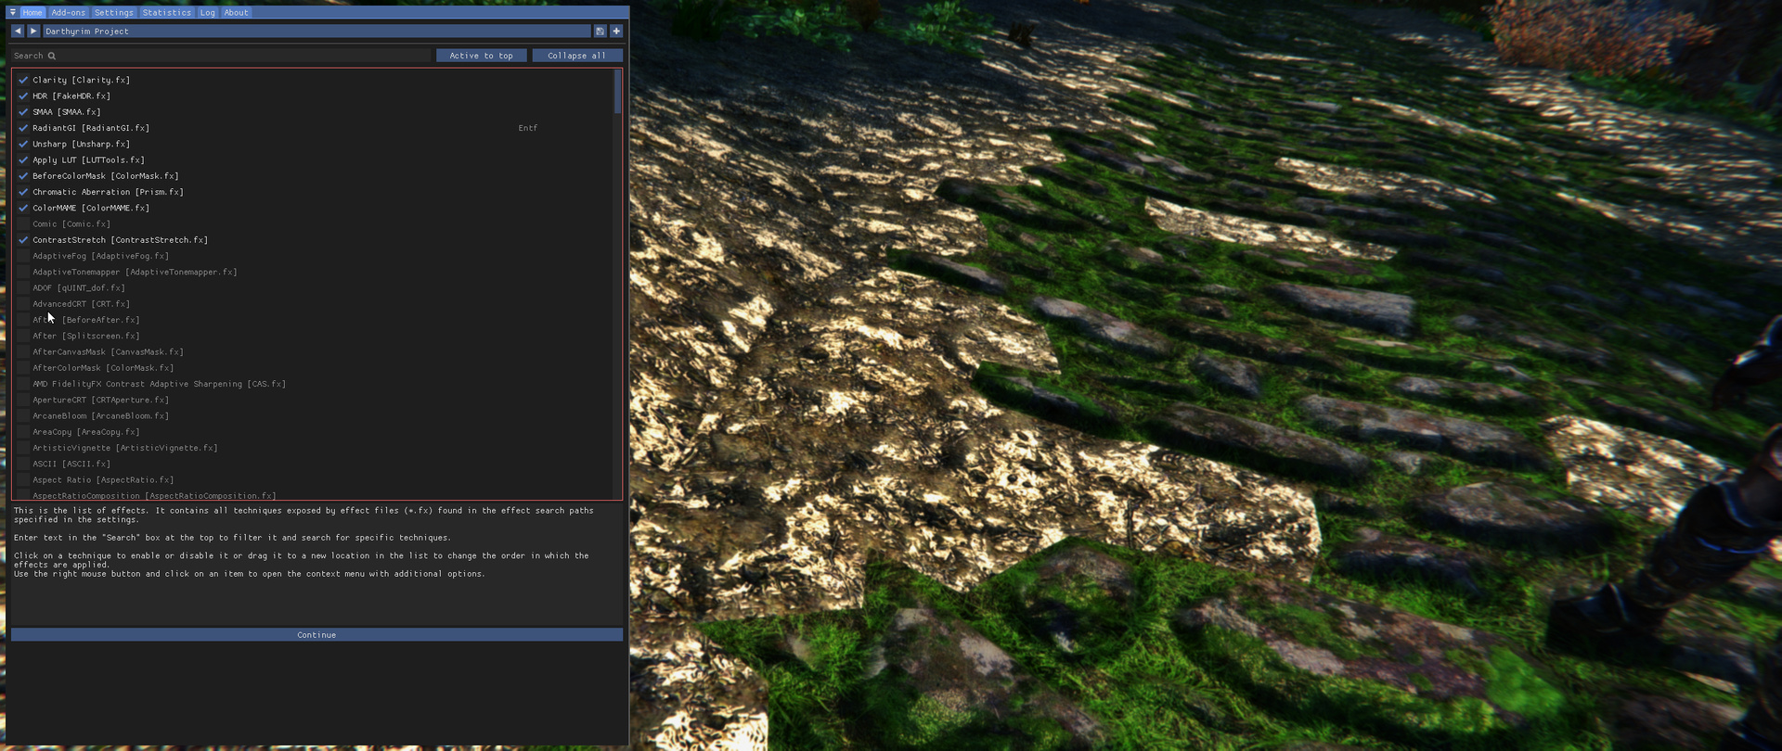Click the magnifier icon in the search box
This screenshot has height=751, width=1782.
coord(52,56)
